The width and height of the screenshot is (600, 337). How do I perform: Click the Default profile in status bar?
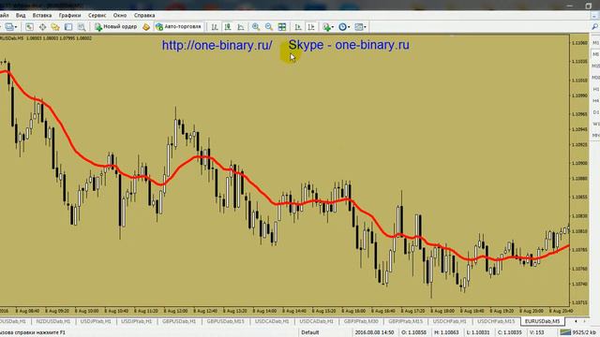(310, 332)
